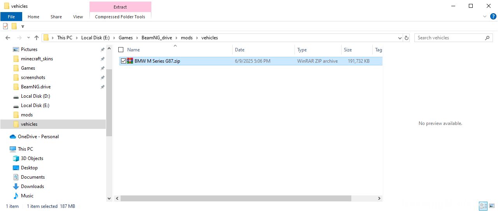Click the search magnifier icon
This screenshot has width=498, height=211.
tap(487, 38)
